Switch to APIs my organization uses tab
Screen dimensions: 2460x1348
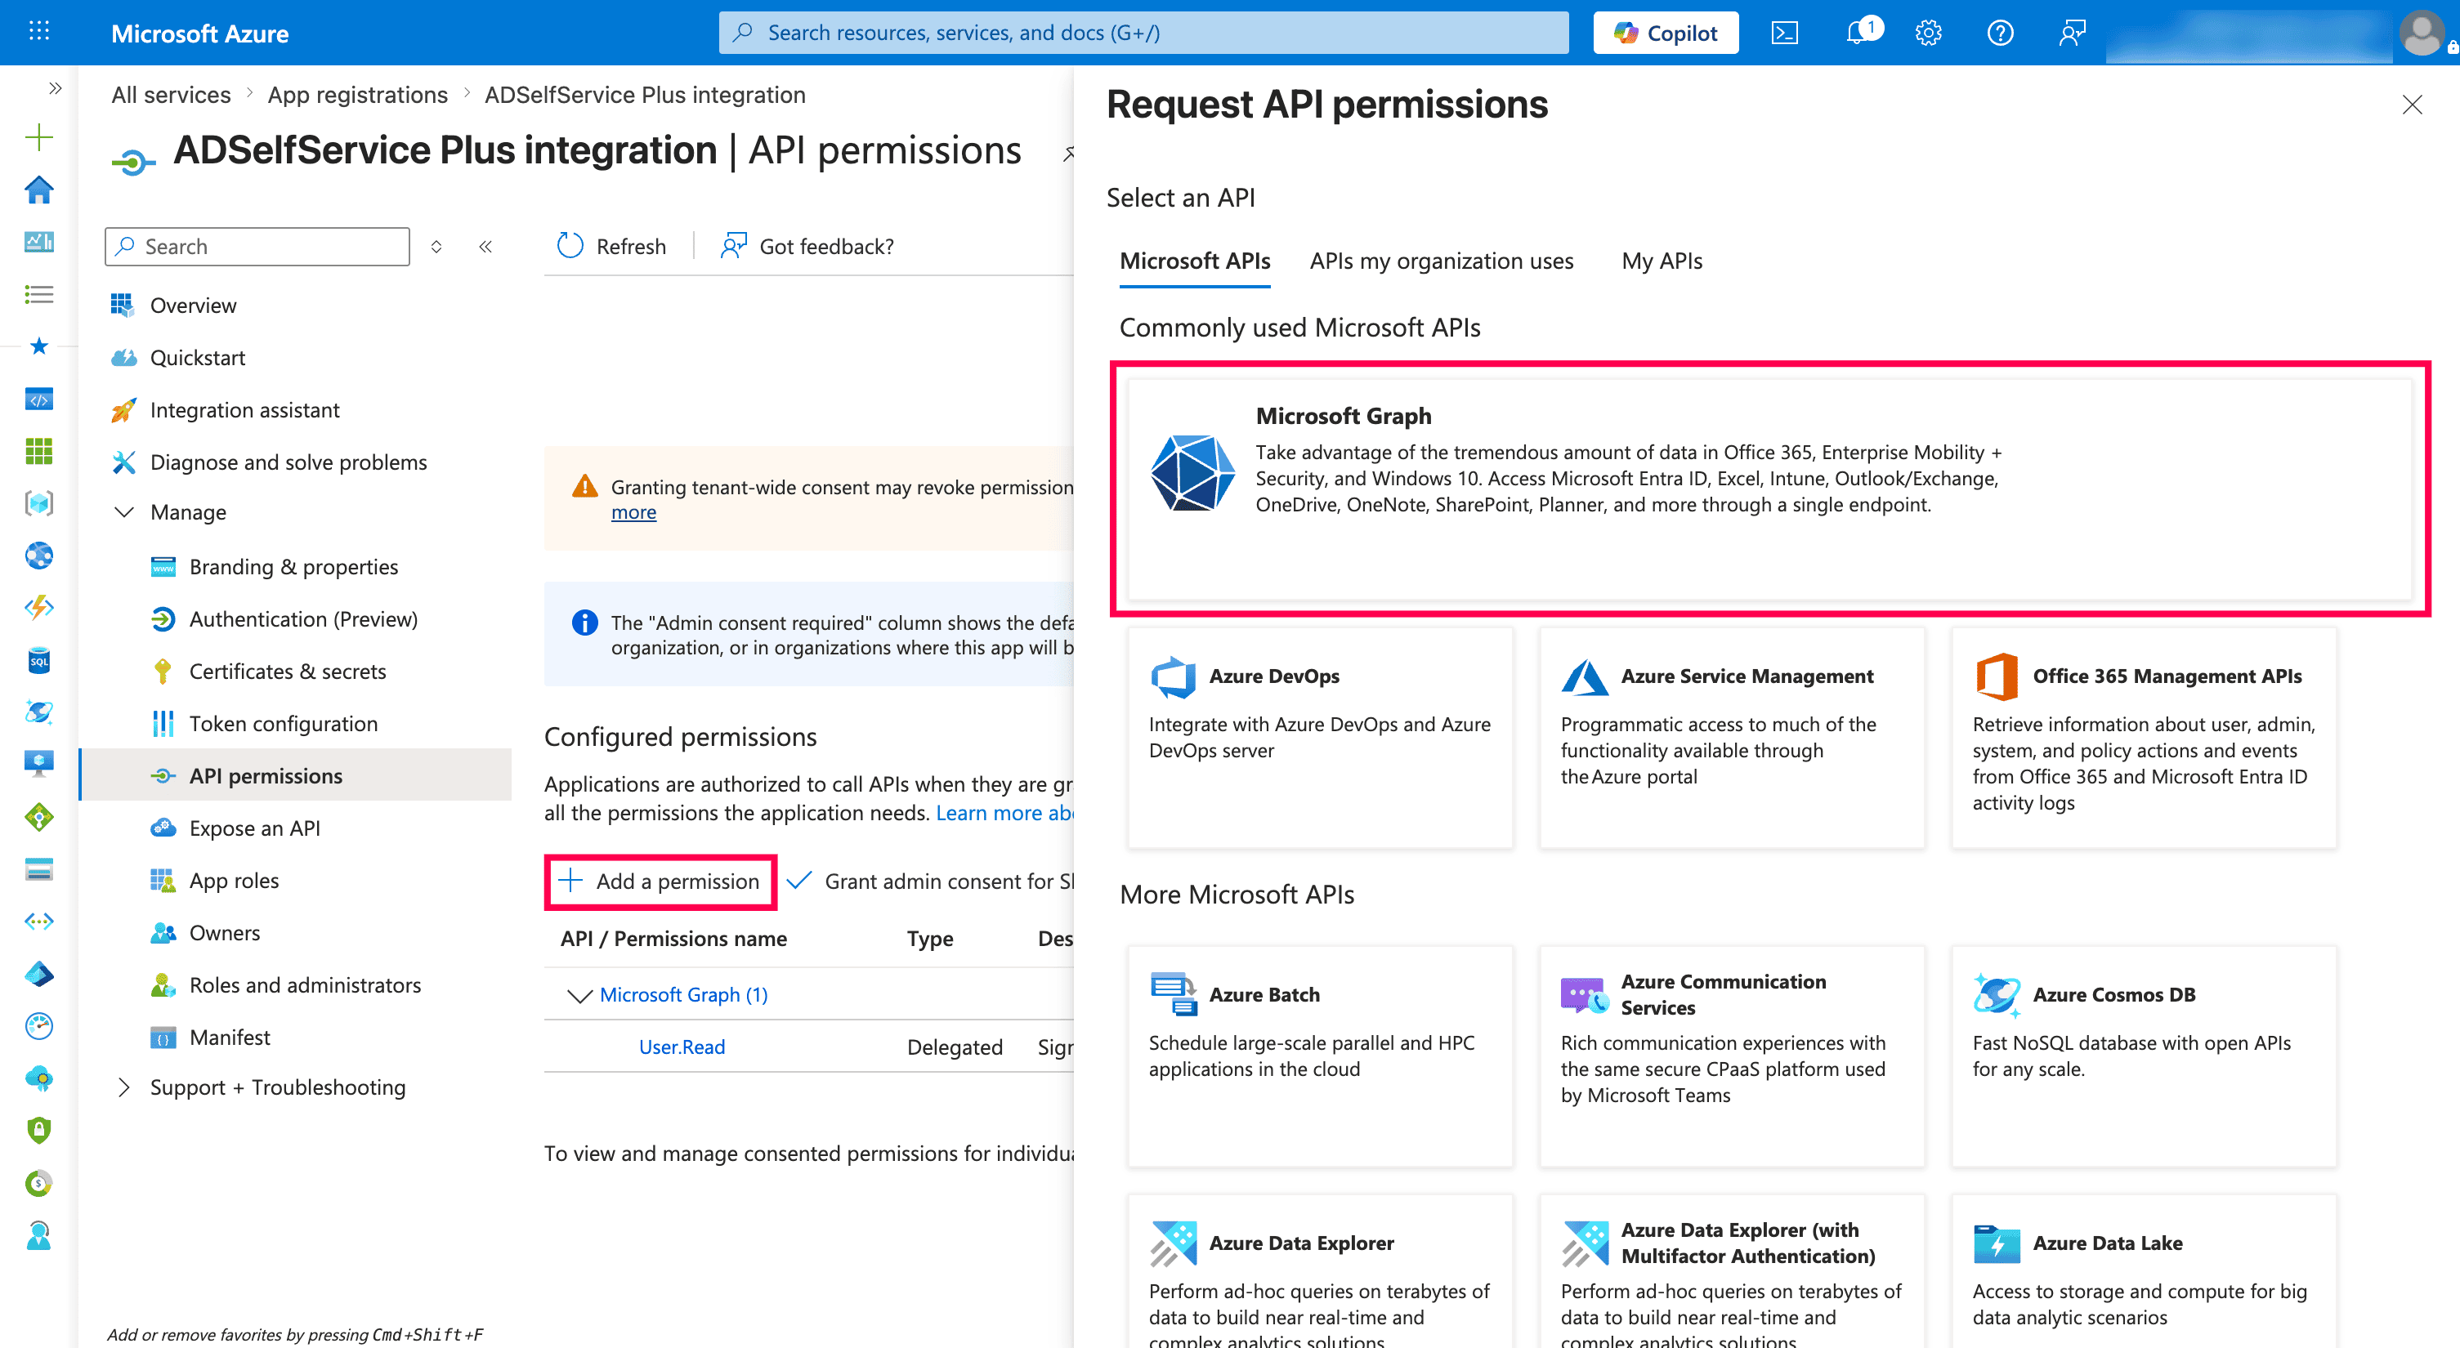1441,261
